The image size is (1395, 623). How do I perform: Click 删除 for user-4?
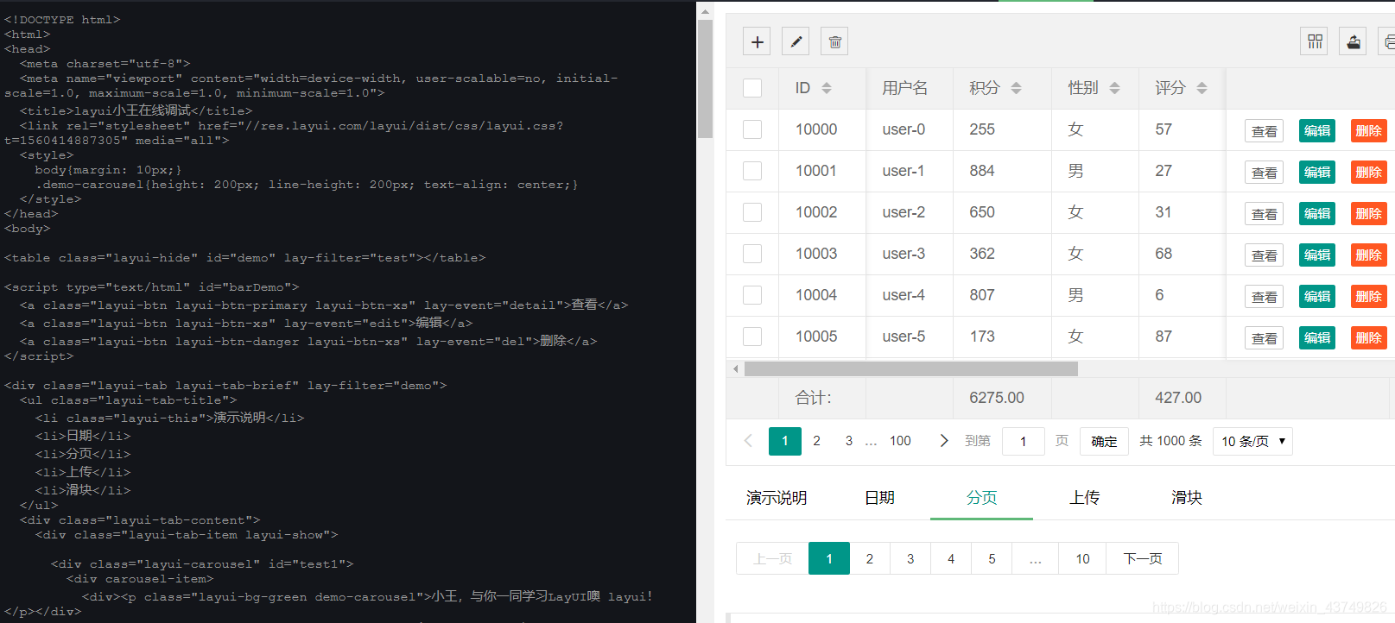pyautogui.click(x=1369, y=297)
